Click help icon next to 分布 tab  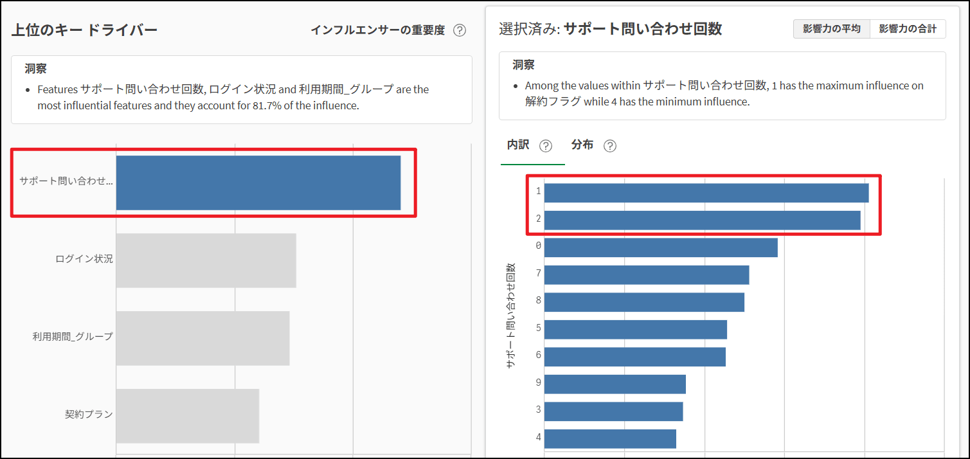coord(610,146)
